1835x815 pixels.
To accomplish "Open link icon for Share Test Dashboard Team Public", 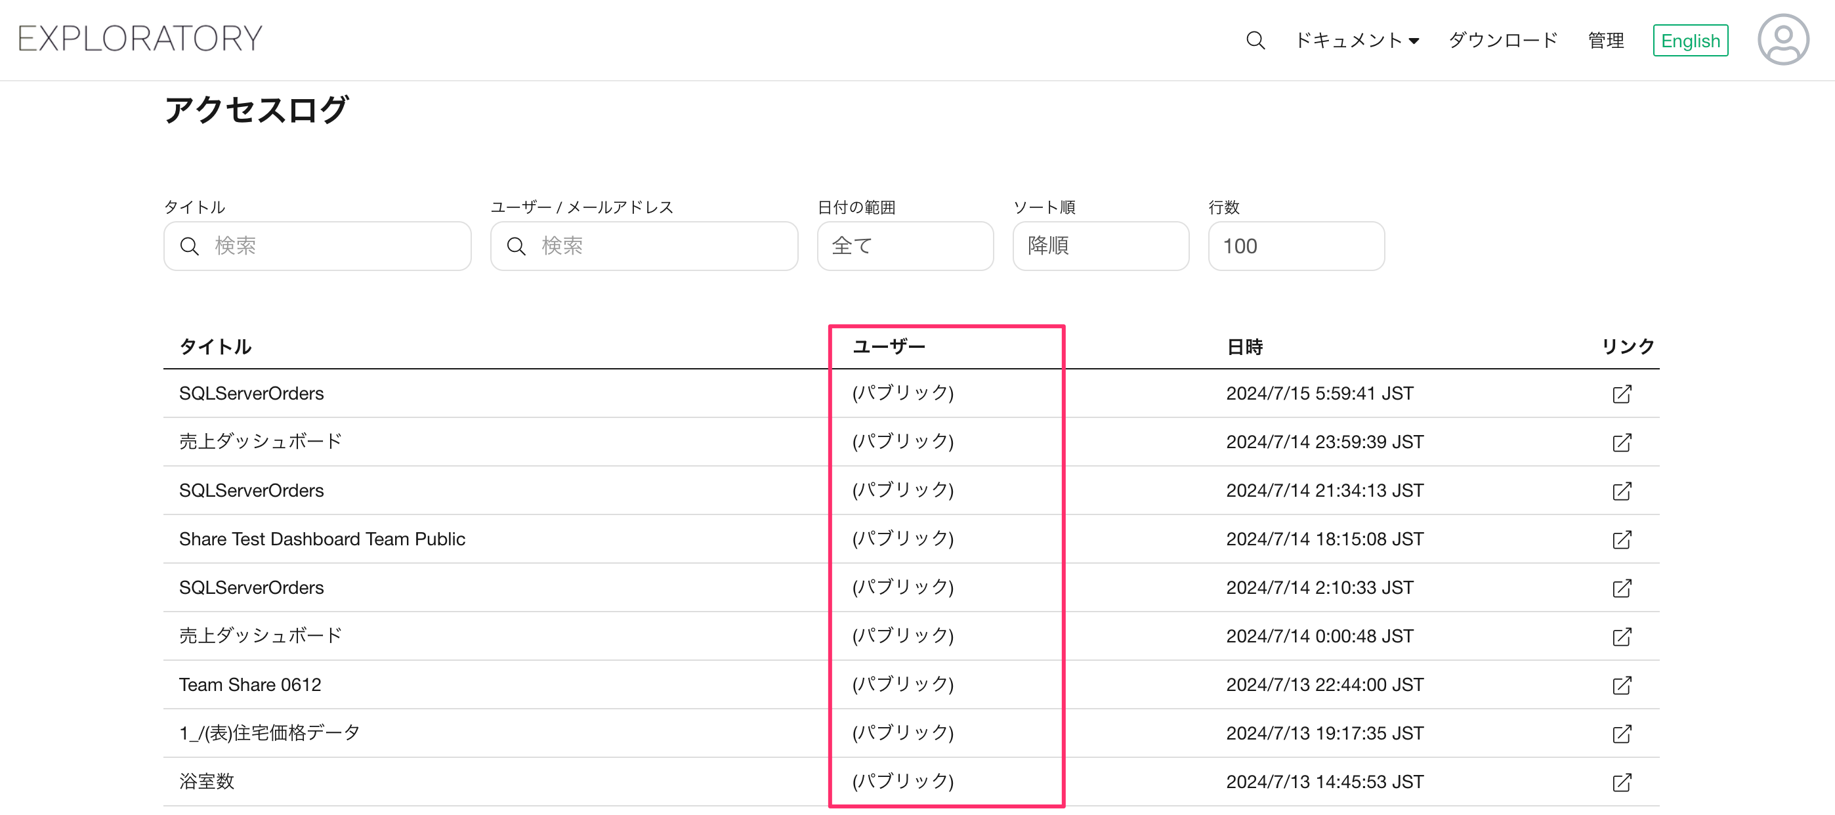I will pyautogui.click(x=1622, y=539).
